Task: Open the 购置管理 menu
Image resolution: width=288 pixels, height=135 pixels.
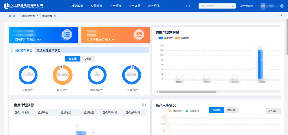Action: 96,6
